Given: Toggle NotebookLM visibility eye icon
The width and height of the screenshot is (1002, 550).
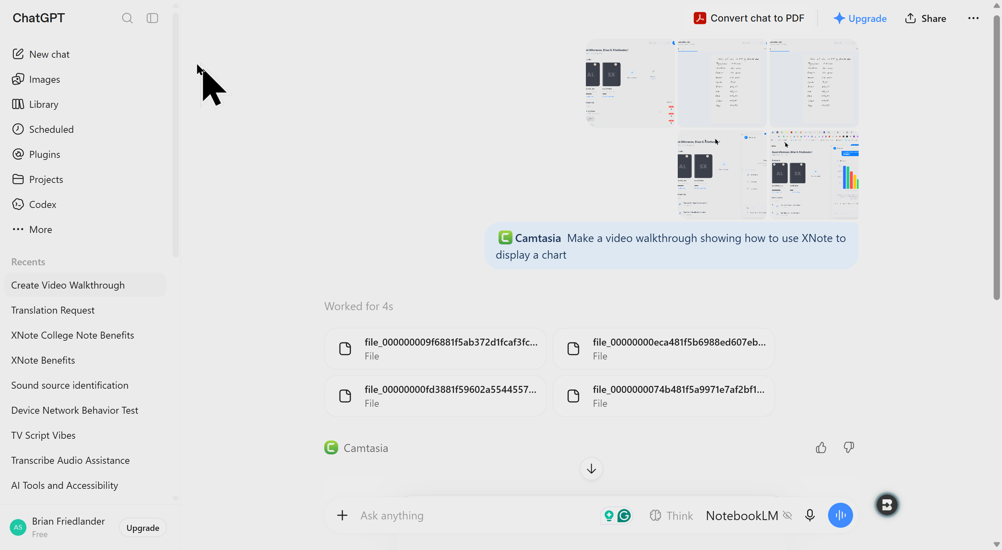Looking at the screenshot, I should [787, 515].
